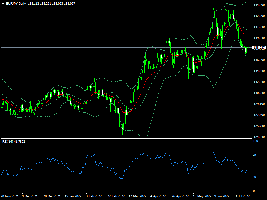Click the 142.990 price scale label

259,16
